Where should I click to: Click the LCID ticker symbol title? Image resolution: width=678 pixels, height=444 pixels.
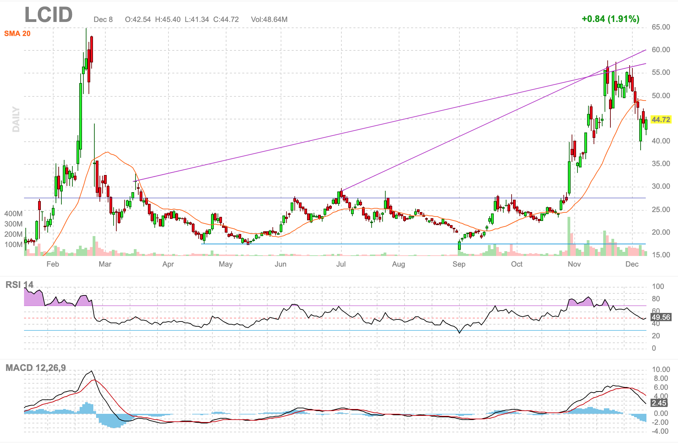coord(48,15)
